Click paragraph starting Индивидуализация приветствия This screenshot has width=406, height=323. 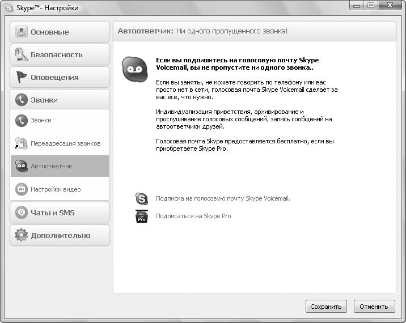coord(244,120)
